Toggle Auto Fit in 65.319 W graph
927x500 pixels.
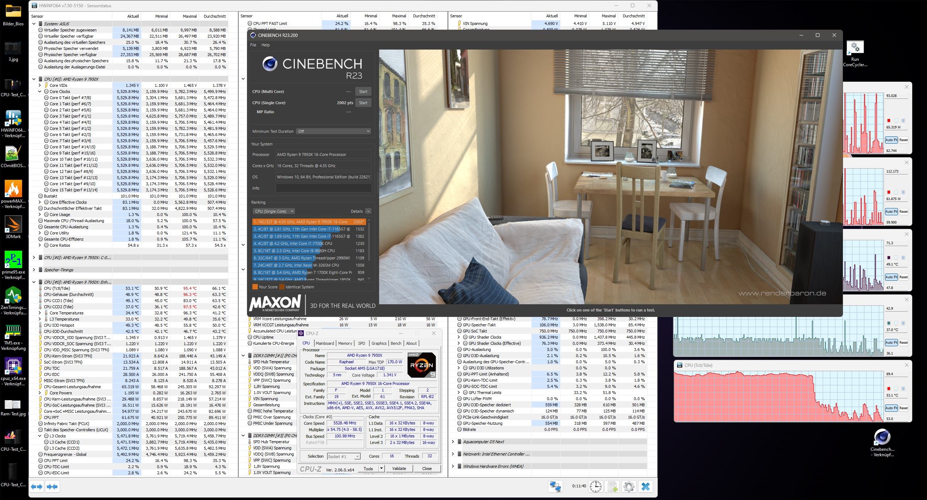[x=891, y=140]
